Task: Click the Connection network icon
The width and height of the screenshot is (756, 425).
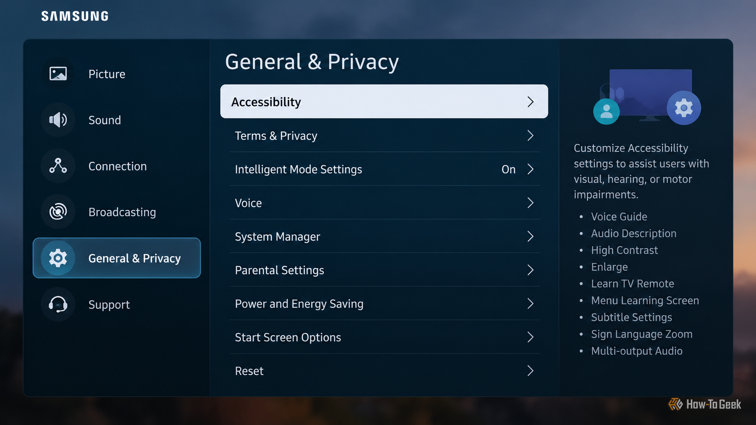Action: click(58, 166)
